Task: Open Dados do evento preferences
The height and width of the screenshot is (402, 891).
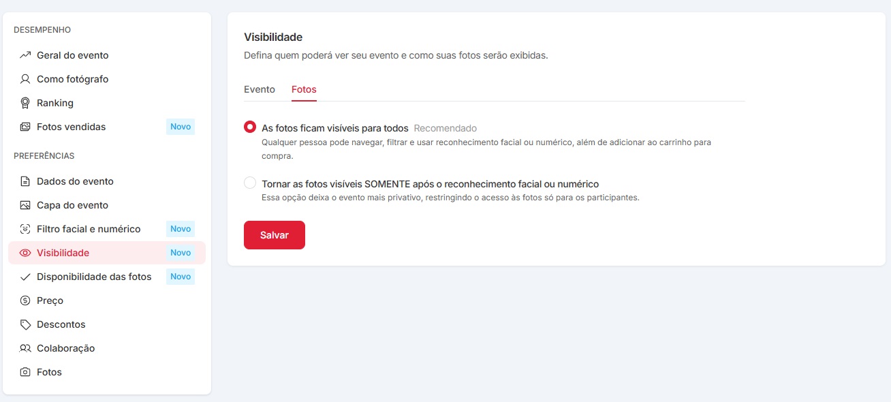Action: coord(75,181)
